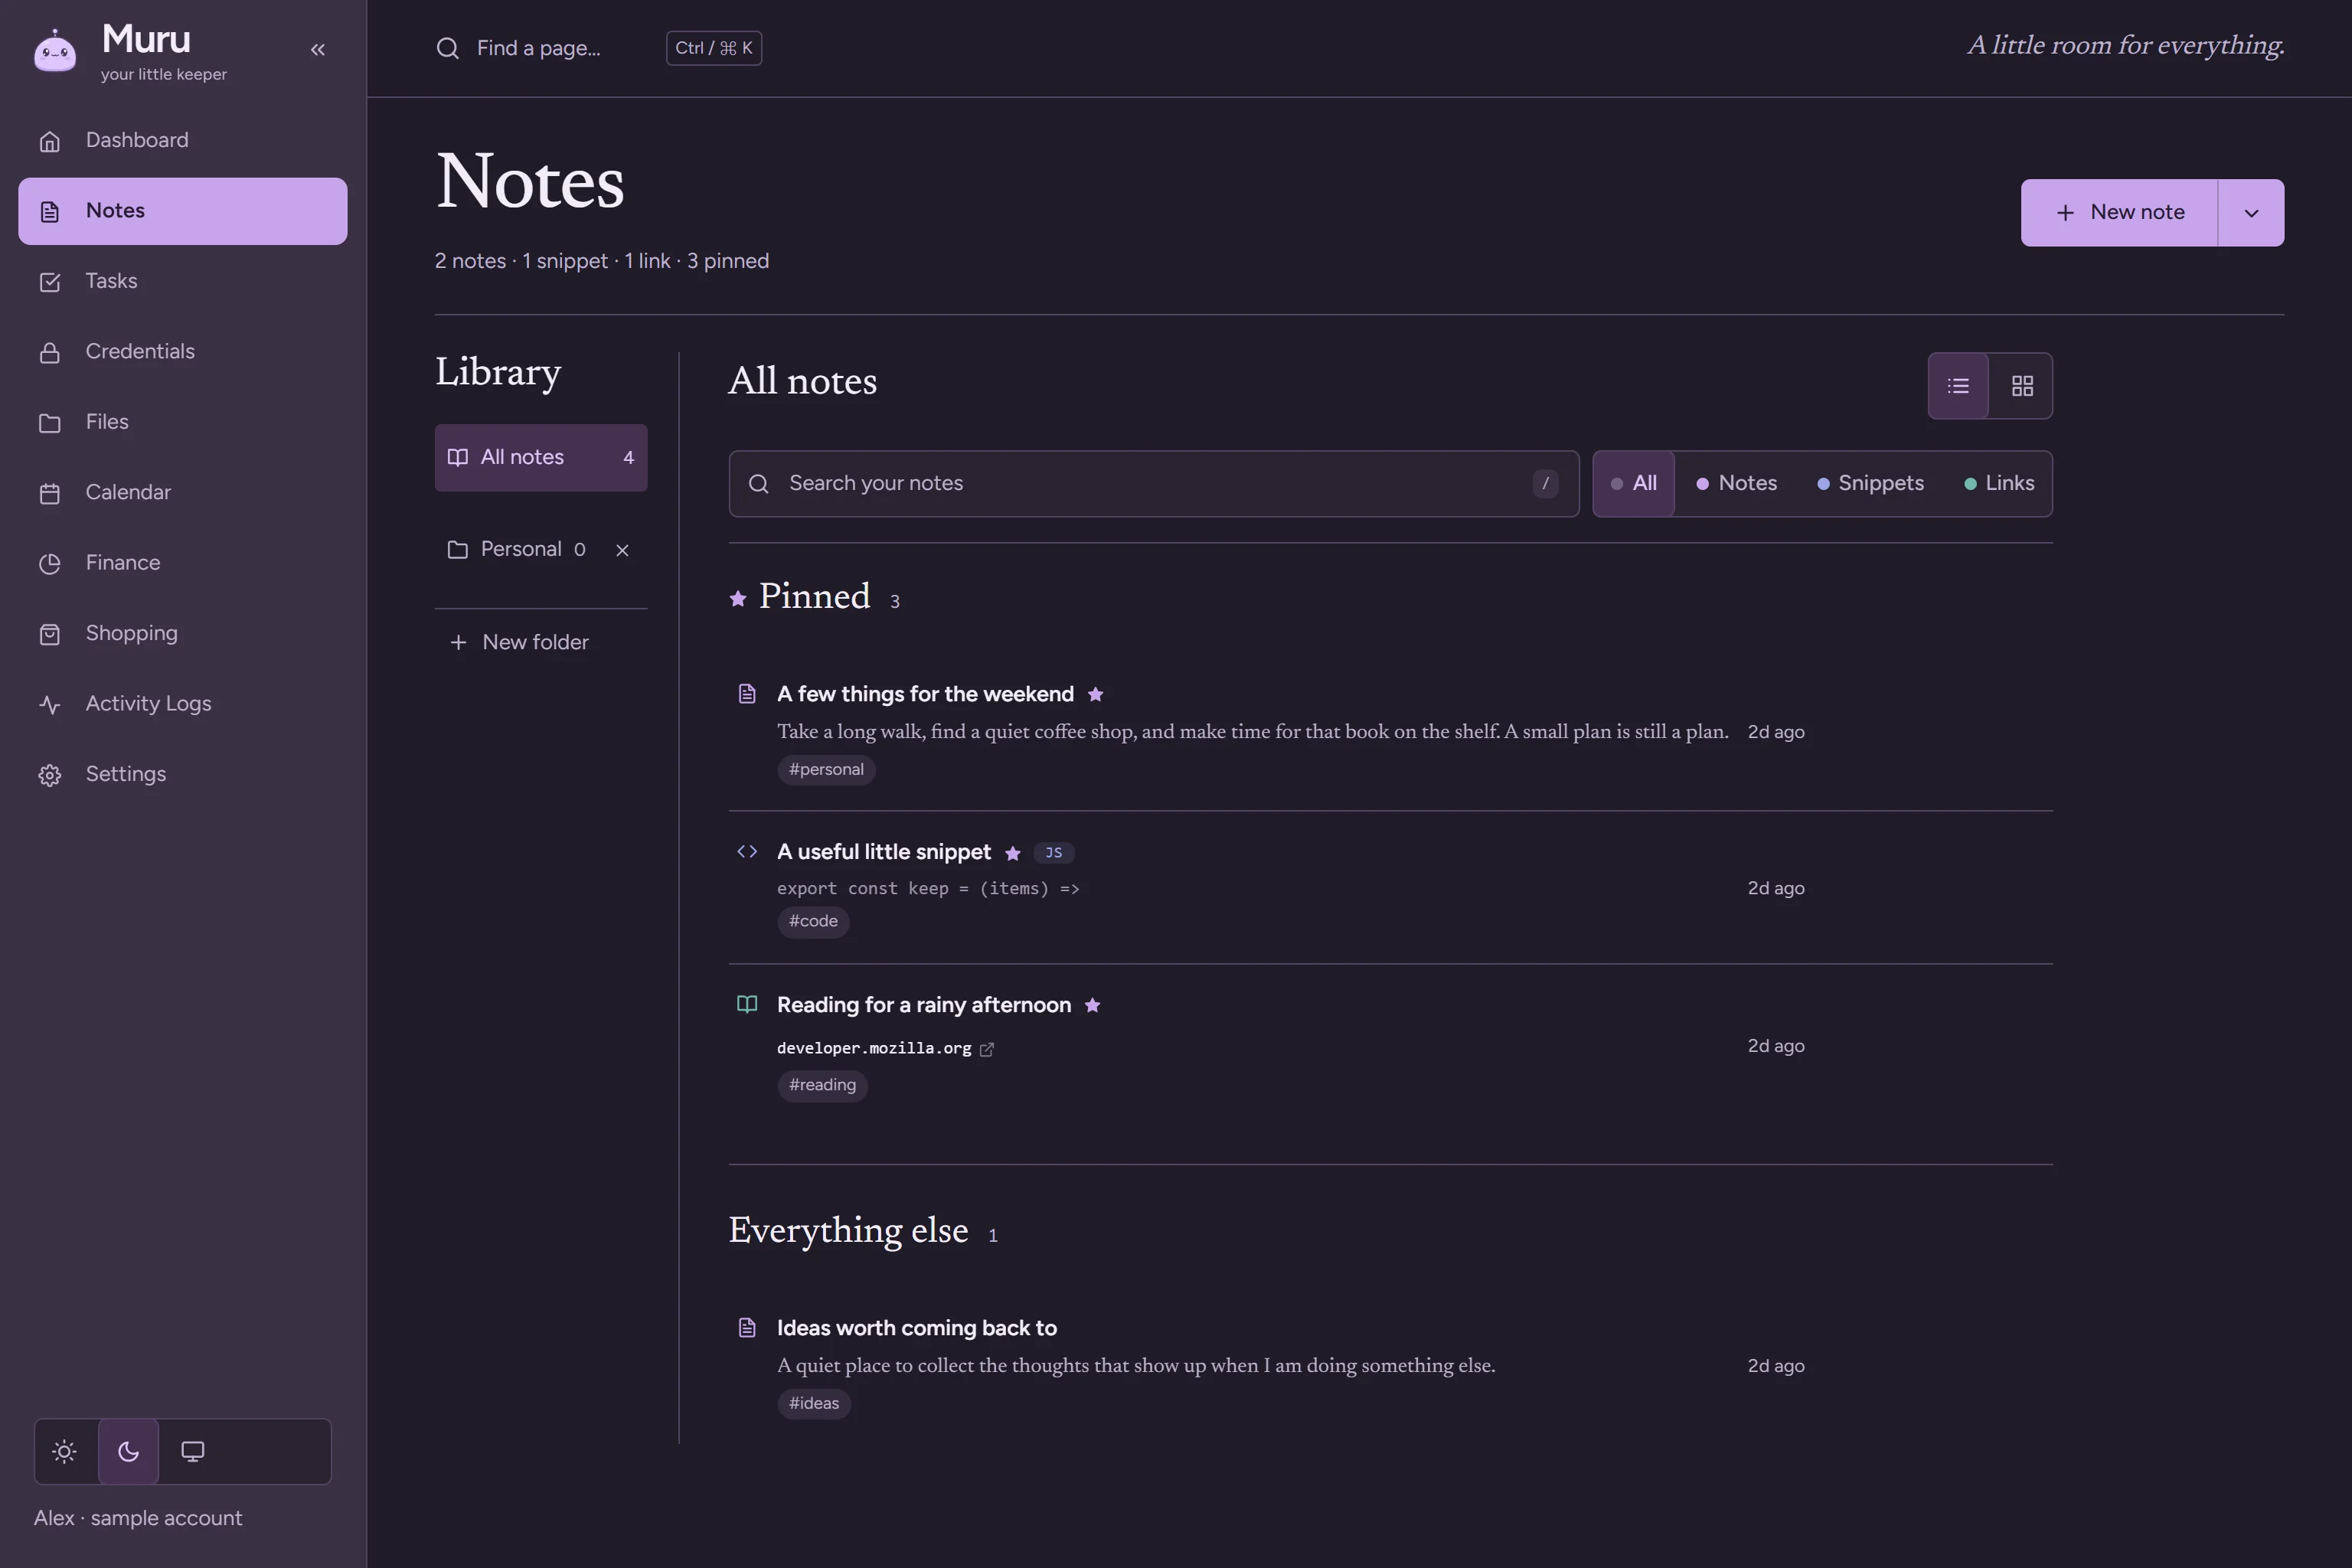Open note 'A few things for the weekend'
Screen dimensions: 2352x1568
click(925, 694)
